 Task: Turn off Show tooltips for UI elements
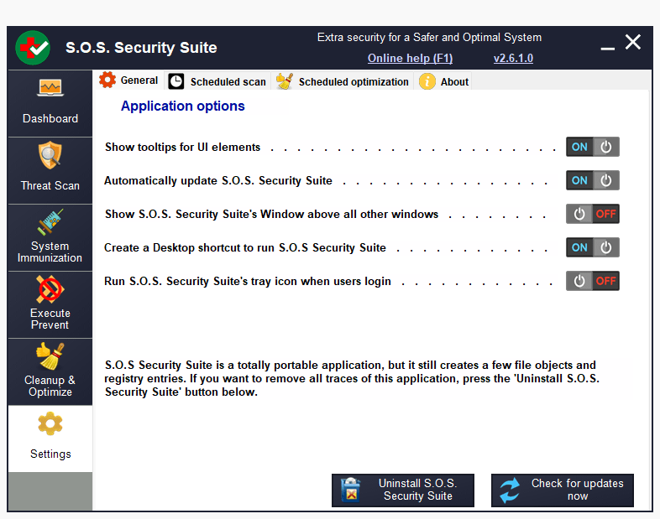592,147
